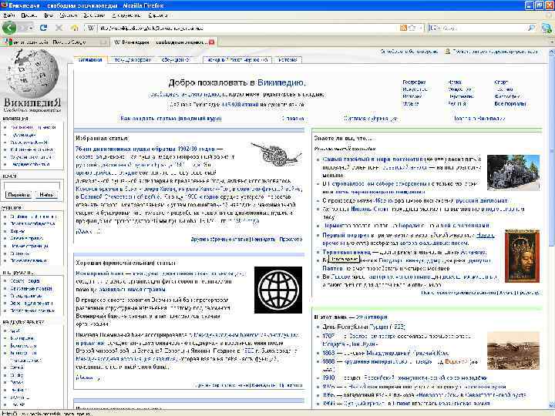Open the Свежие правки sidebar link
The image size is (555, 416).
pyautogui.click(x=26, y=238)
